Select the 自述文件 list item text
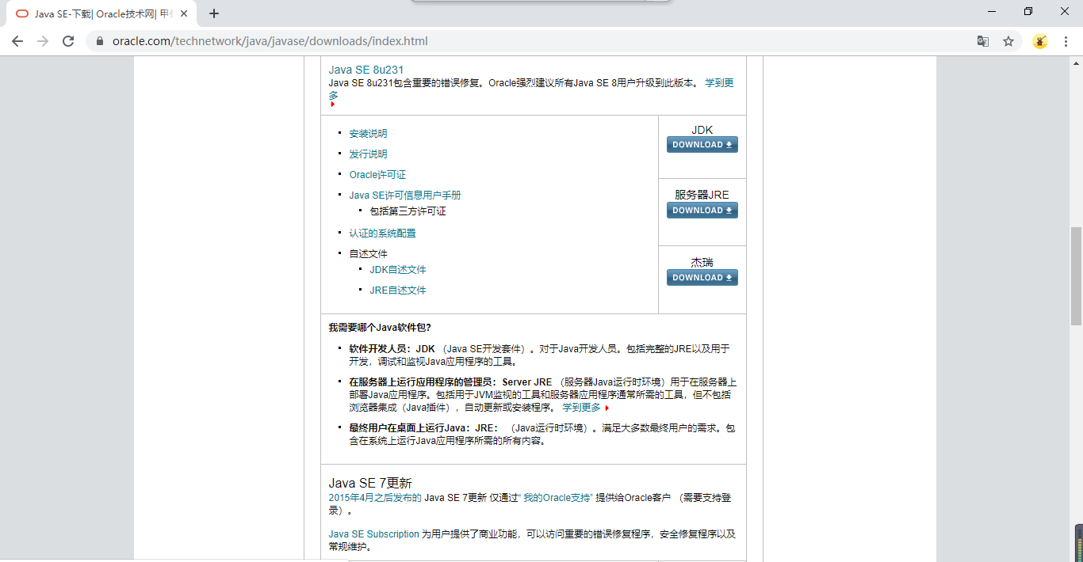1083x562 pixels. pyautogui.click(x=368, y=254)
